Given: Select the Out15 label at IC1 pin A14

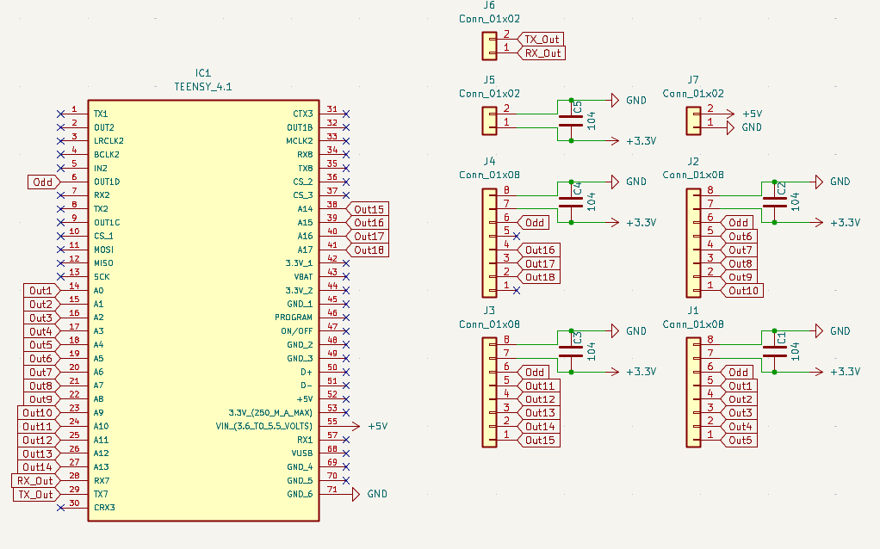Looking at the screenshot, I should pos(368,209).
